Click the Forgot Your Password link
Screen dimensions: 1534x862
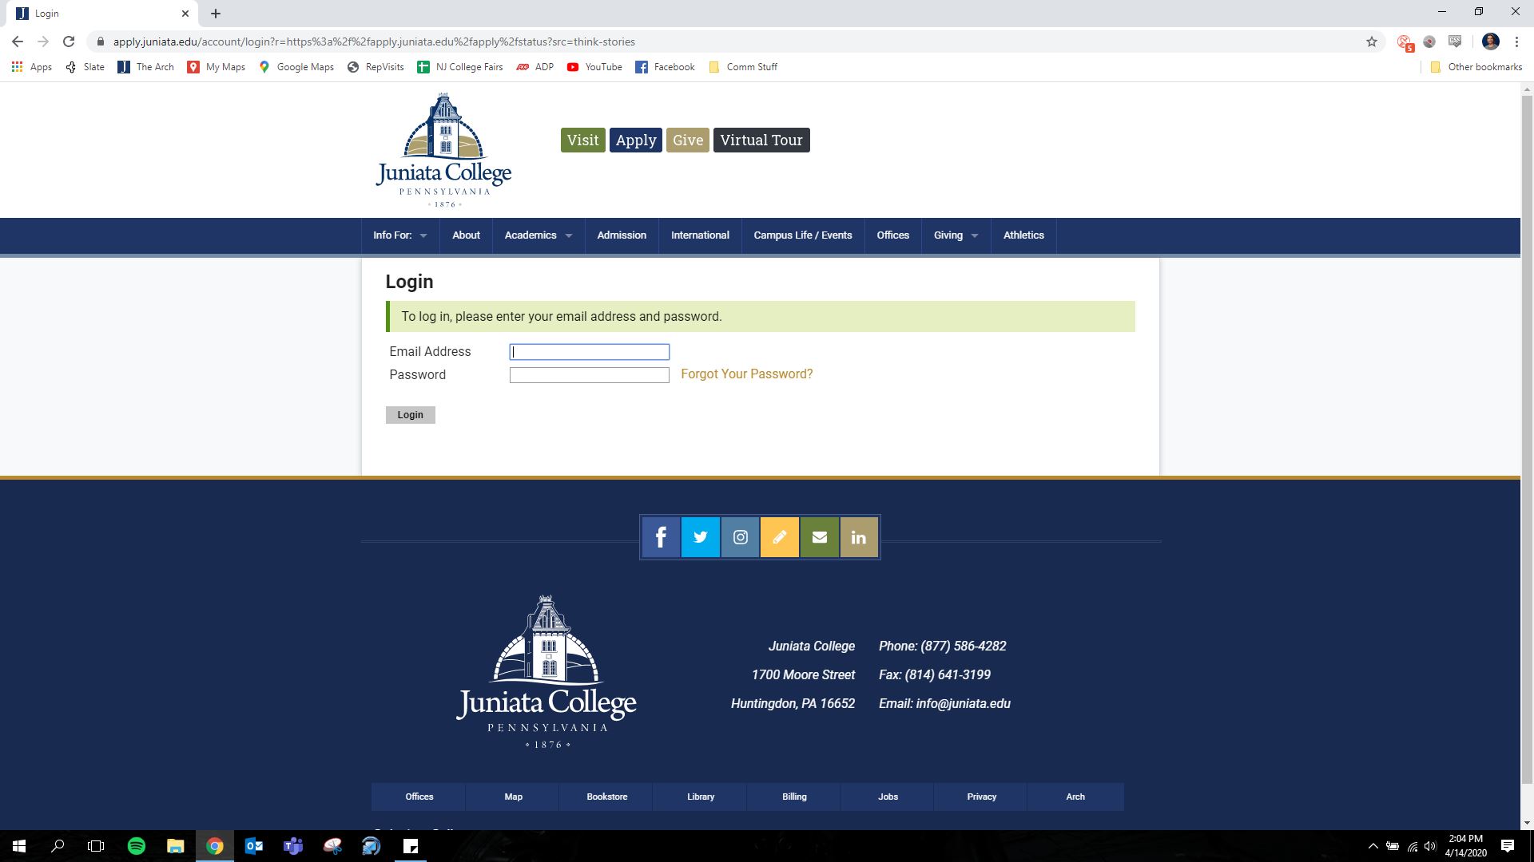[745, 374]
